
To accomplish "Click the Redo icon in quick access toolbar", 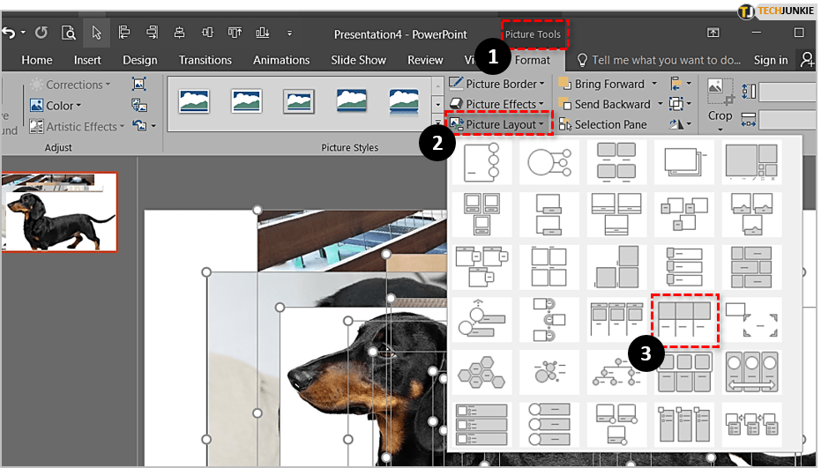I will 41,33.
